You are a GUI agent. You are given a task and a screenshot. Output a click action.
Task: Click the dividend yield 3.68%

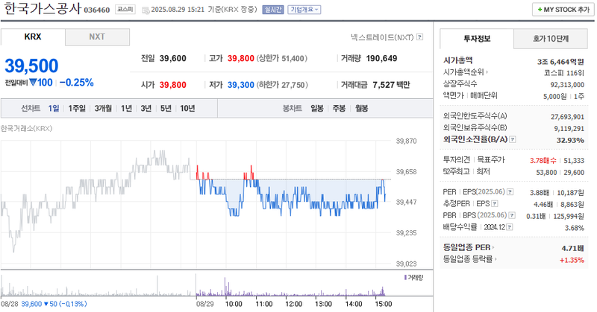(575, 228)
